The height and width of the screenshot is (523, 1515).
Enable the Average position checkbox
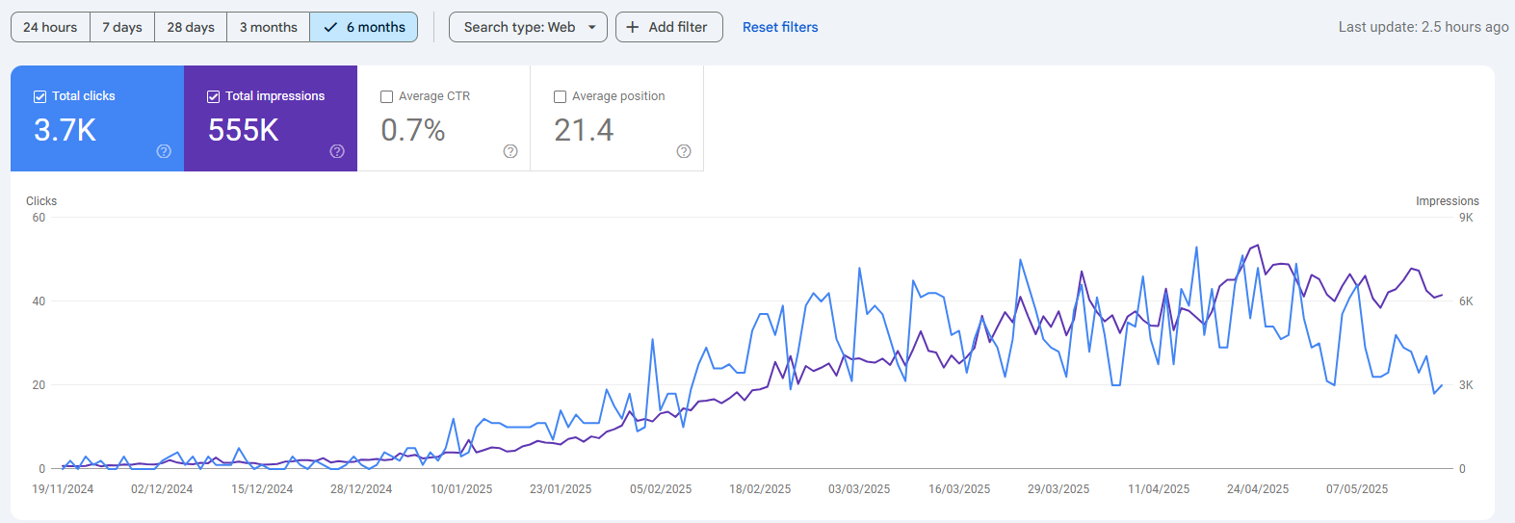(561, 96)
